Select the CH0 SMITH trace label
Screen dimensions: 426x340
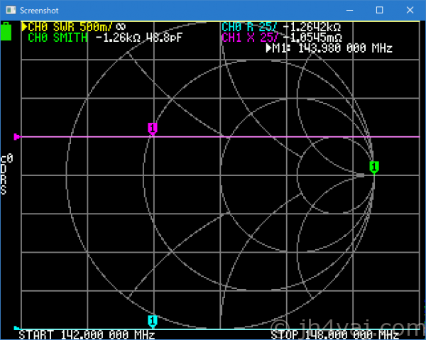[x=58, y=38]
